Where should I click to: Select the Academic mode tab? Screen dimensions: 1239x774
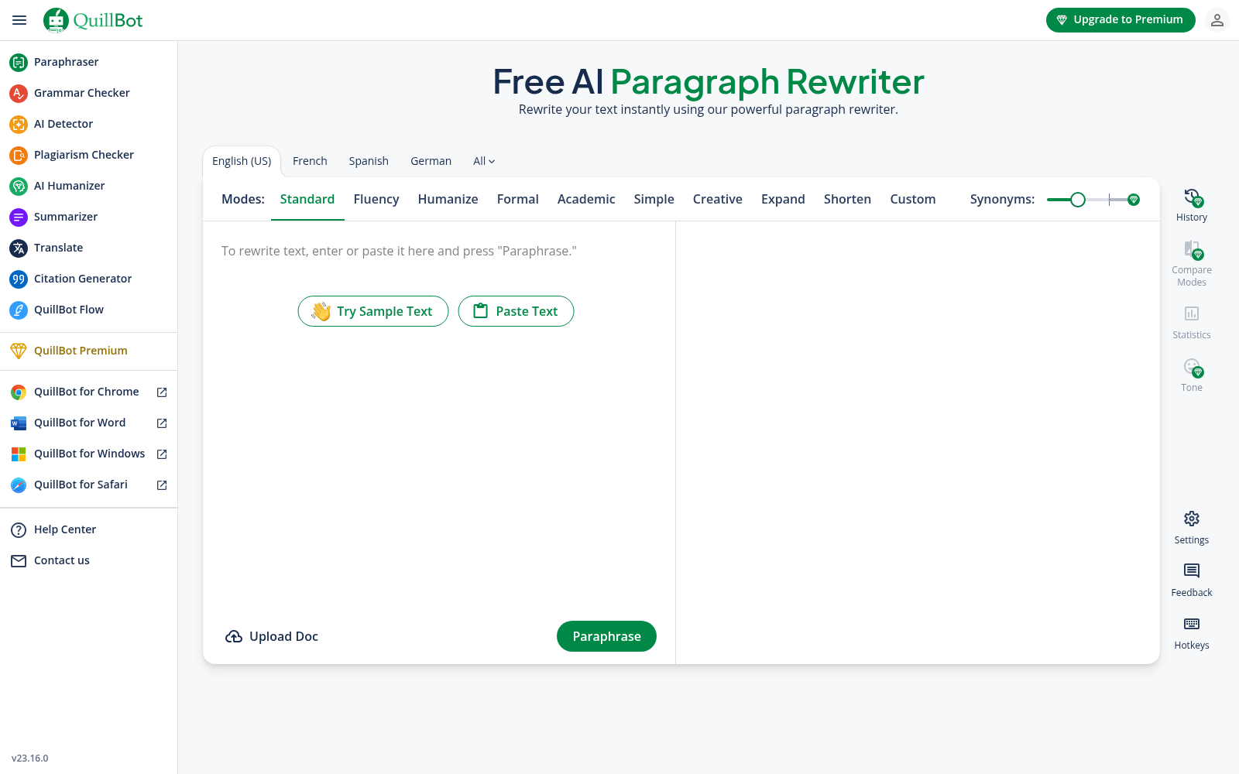coord(586,200)
